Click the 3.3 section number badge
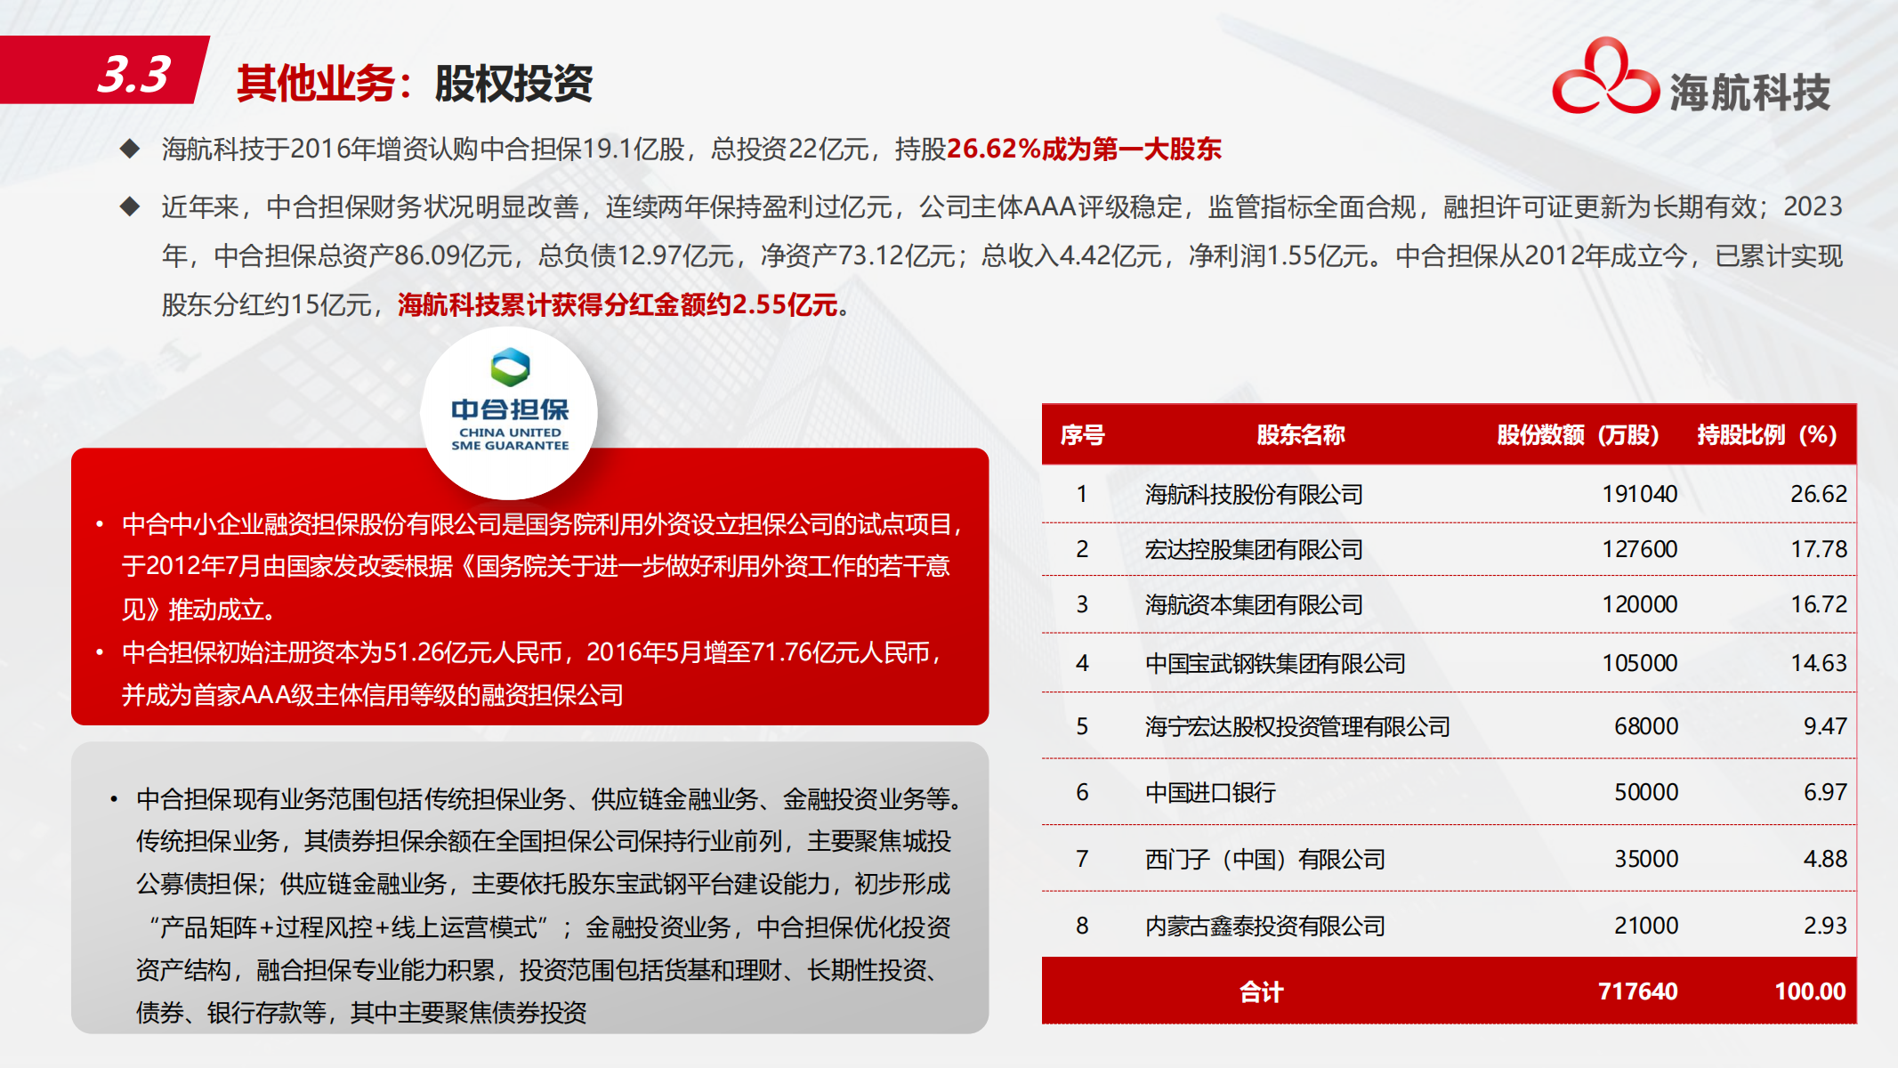1898x1068 pixels. (105, 71)
